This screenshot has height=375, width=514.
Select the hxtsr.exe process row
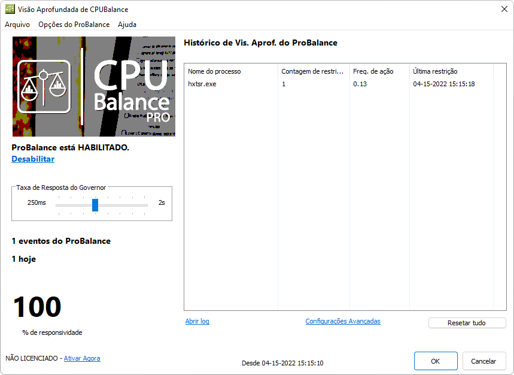coord(339,84)
